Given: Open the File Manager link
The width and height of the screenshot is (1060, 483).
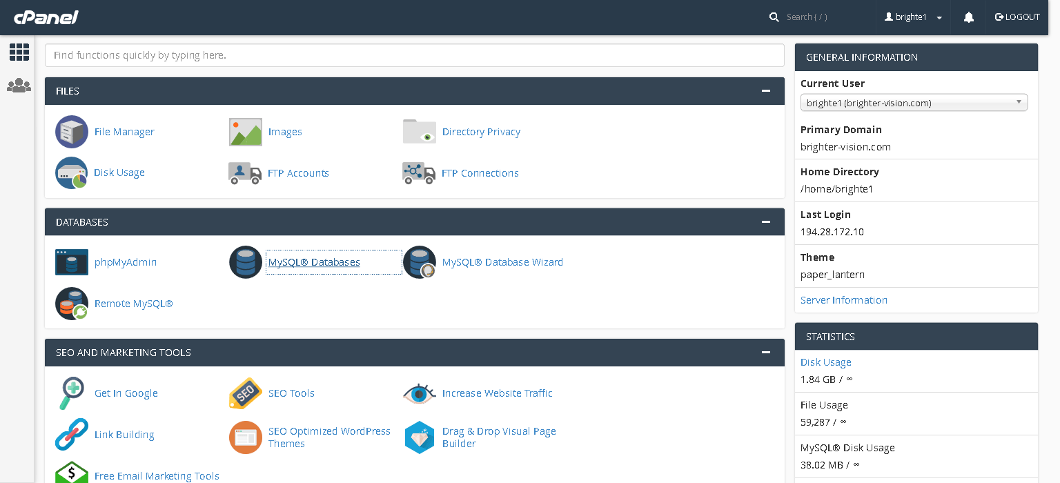Looking at the screenshot, I should (x=124, y=132).
